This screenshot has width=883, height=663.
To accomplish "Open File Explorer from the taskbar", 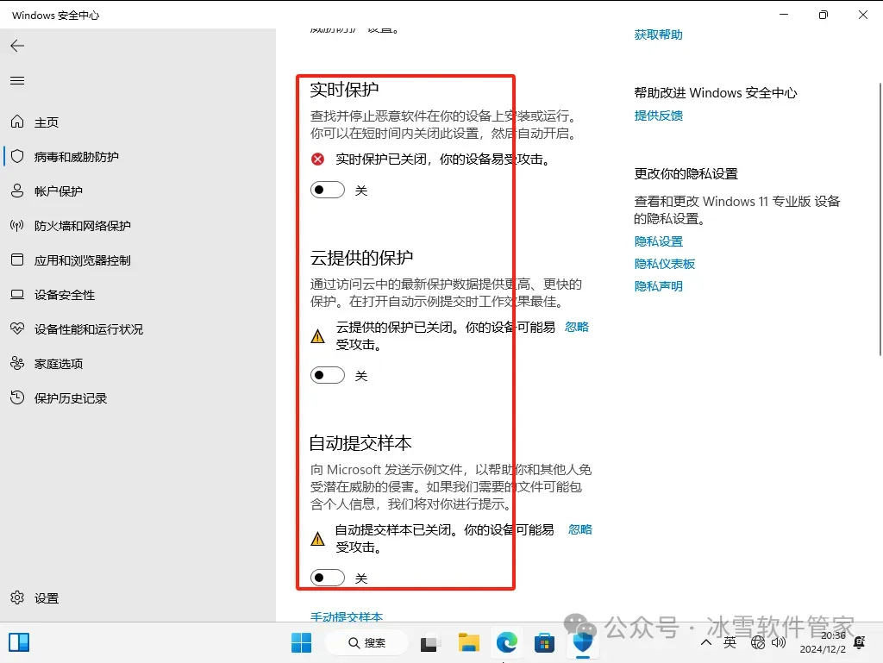I will coord(468,642).
